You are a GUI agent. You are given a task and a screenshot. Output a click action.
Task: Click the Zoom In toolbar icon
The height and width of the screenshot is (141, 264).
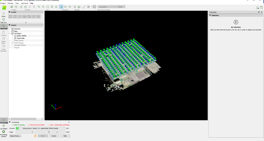coord(39,7)
